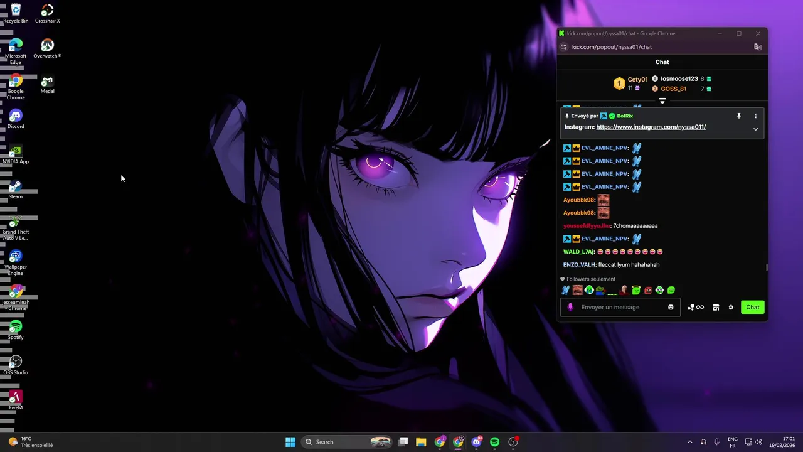Click the ENZO_VALH username in chat
The image size is (803, 452).
579,264
